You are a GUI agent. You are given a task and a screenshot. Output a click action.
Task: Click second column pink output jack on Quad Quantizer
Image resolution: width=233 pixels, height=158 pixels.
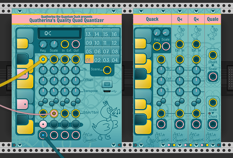click(54, 135)
